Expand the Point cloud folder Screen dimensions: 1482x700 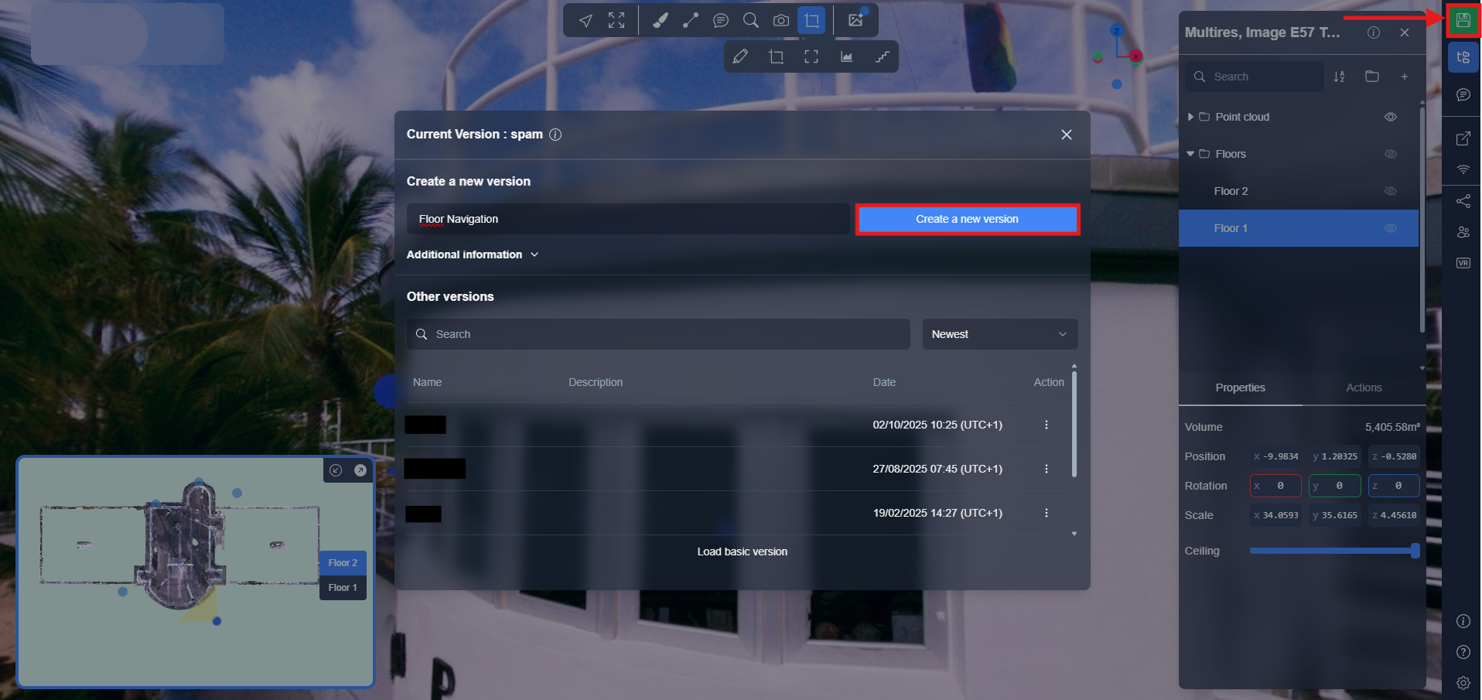(x=1190, y=117)
